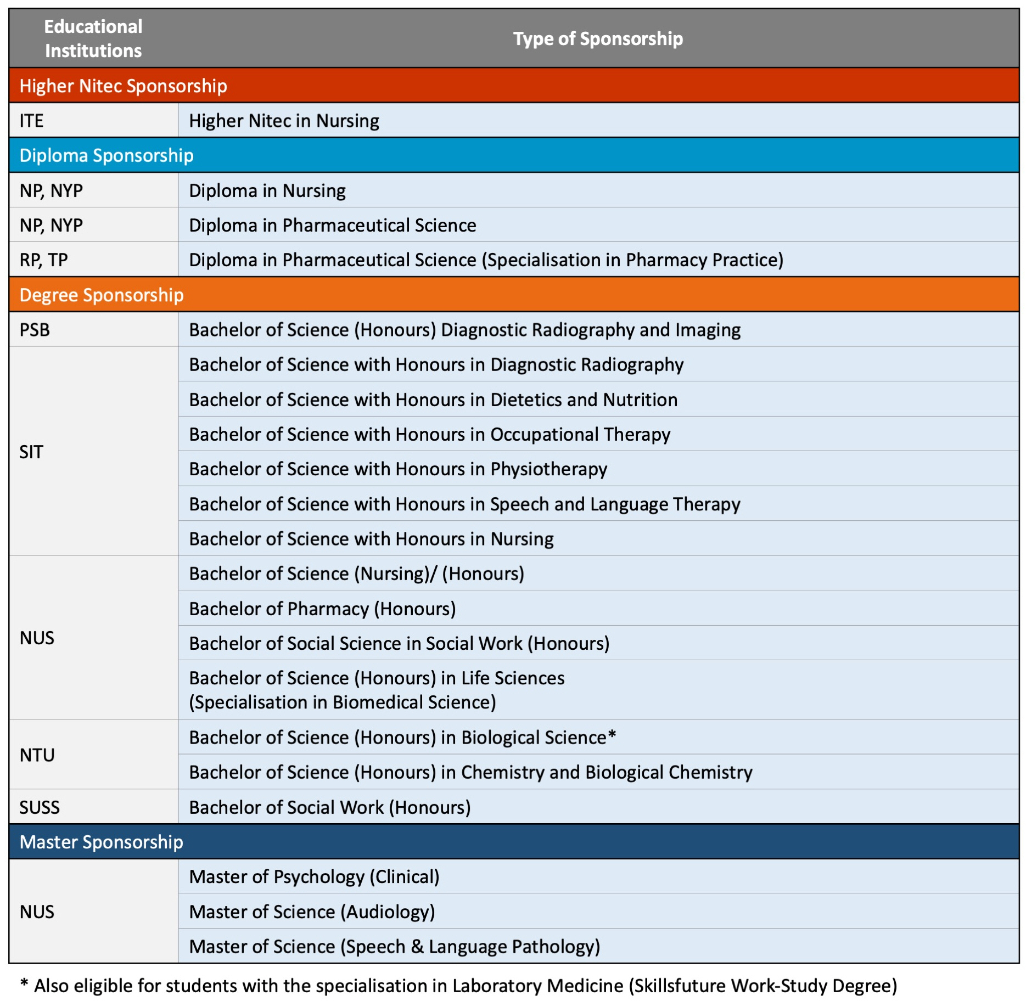1026x1001 pixels.
Task: Select the PSB institution cell
Action: pyautogui.click(x=35, y=330)
